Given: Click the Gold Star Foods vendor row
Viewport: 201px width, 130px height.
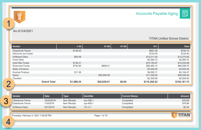Looking at the screenshot, I should [101, 63].
